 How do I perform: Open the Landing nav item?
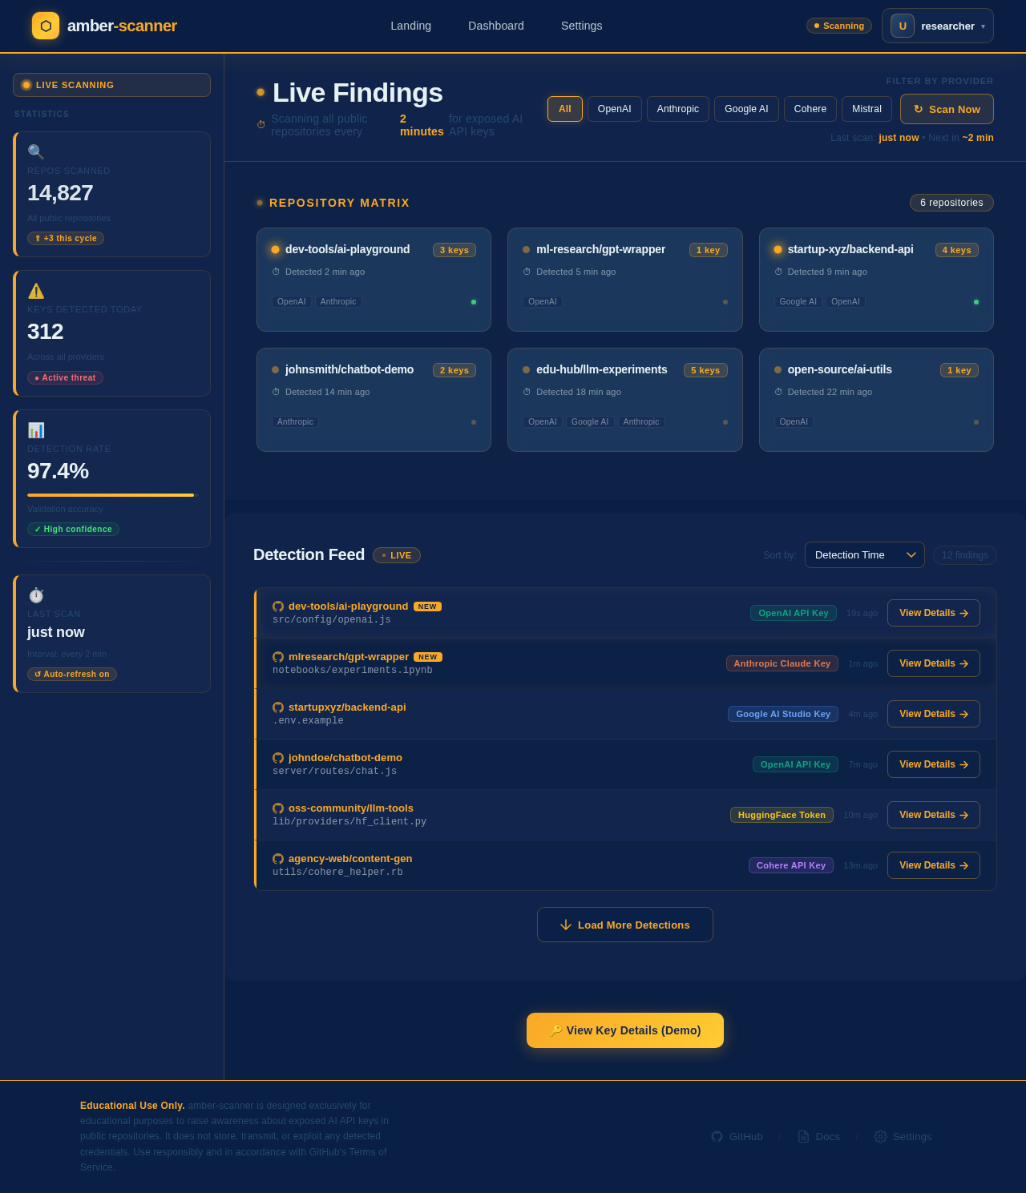point(411,26)
